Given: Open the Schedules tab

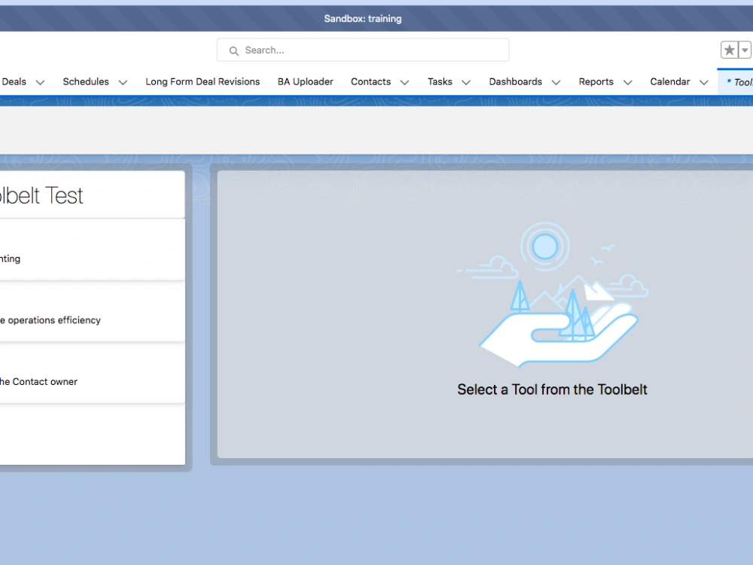Looking at the screenshot, I should (86, 81).
